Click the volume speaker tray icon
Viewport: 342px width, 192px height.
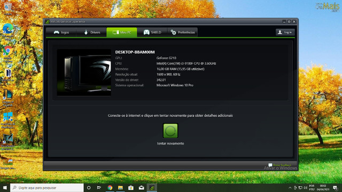pos(306,188)
